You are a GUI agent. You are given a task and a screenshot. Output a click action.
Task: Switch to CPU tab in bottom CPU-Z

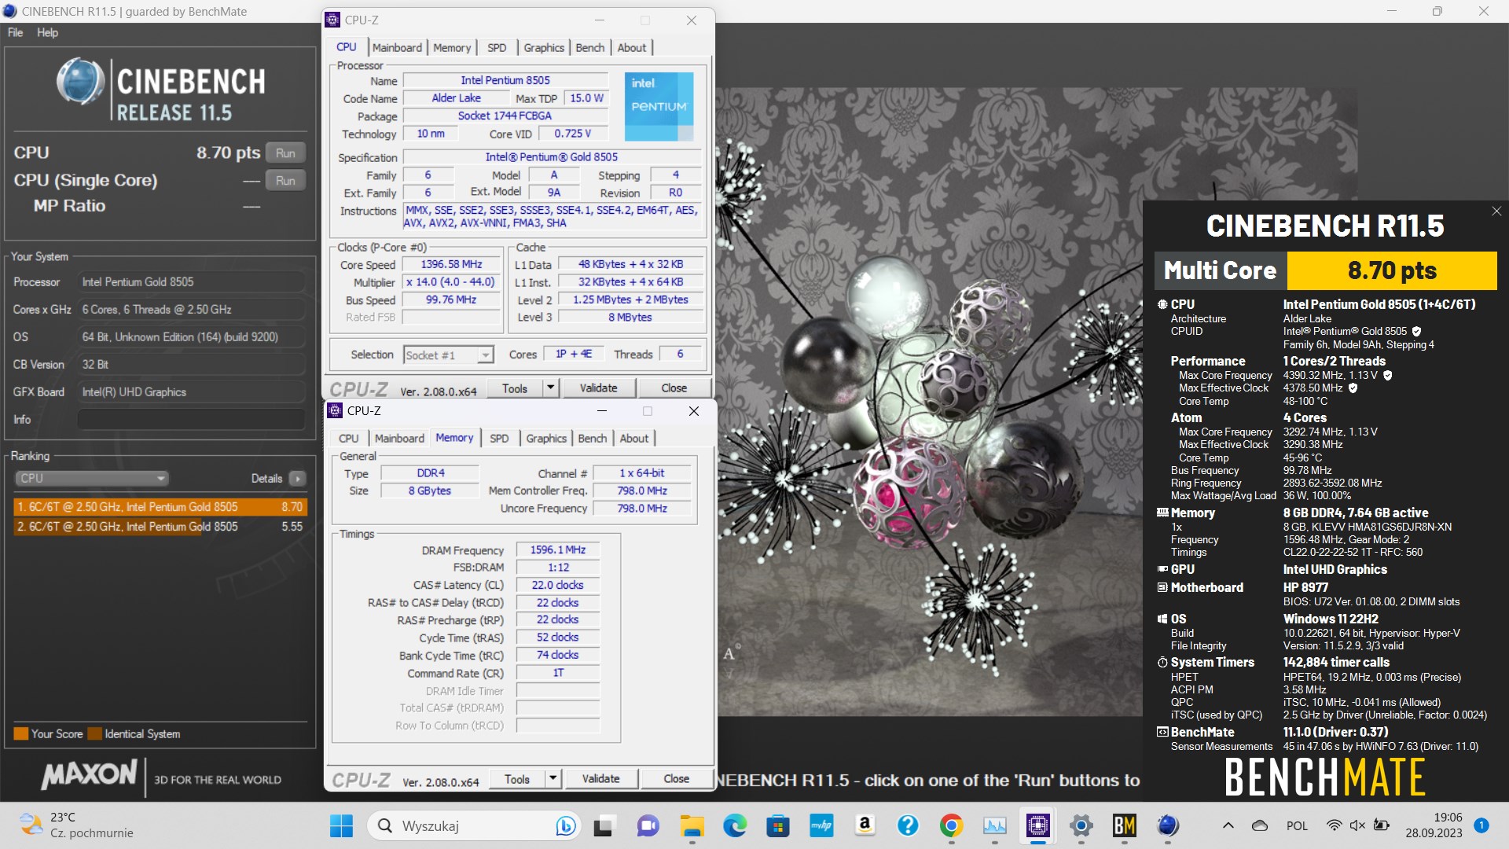point(349,438)
